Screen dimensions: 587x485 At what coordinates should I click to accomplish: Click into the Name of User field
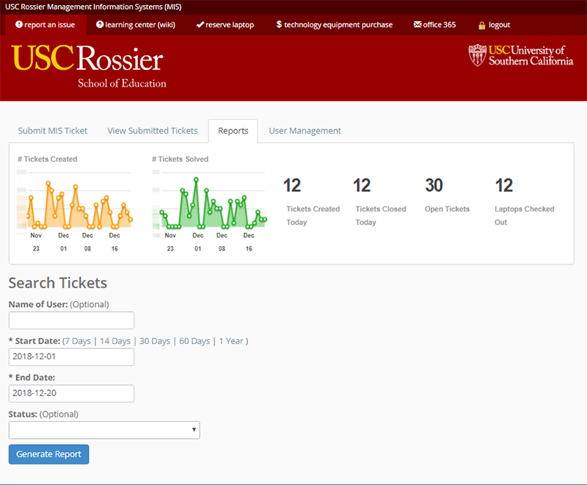[71, 320]
